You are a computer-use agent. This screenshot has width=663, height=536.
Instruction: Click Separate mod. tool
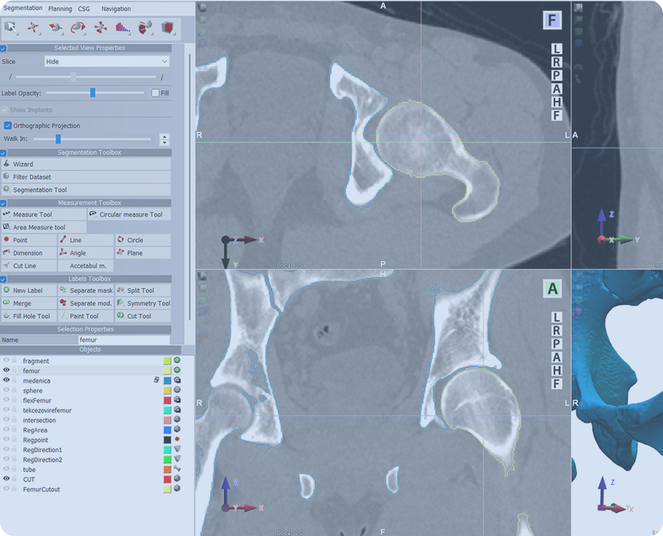[86, 303]
